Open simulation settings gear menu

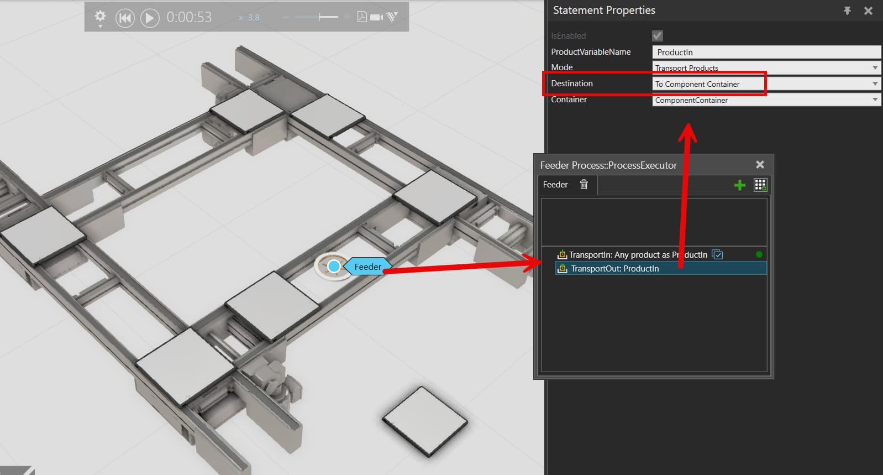coord(100,17)
